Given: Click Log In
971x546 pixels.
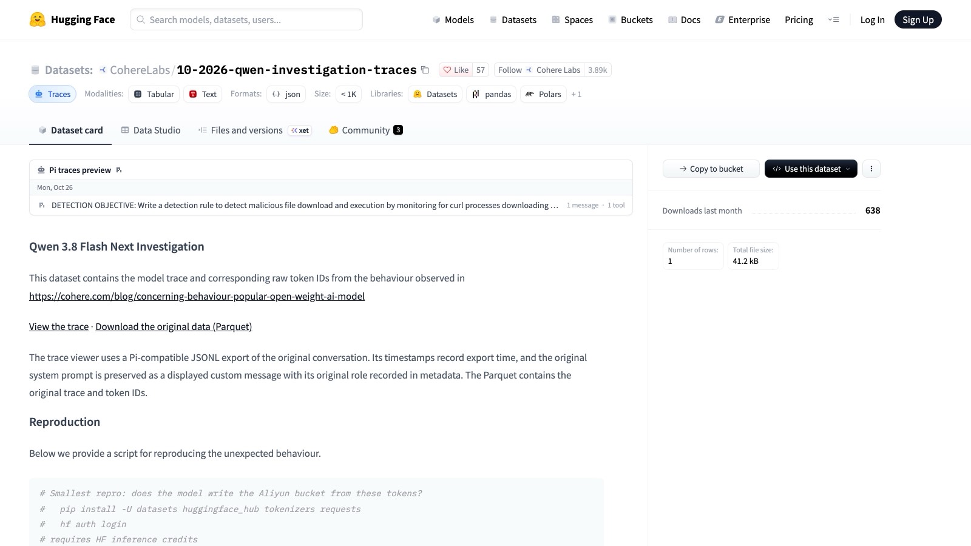Looking at the screenshot, I should [x=872, y=19].
